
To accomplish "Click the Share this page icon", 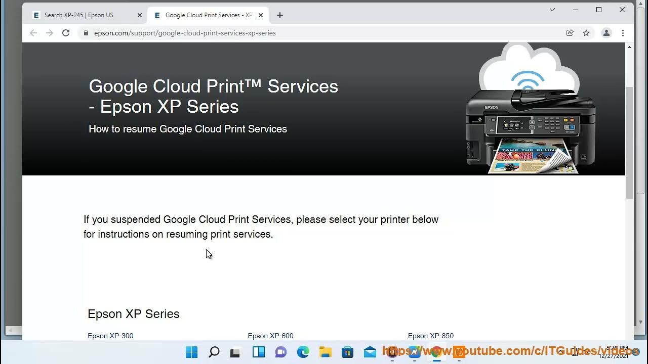I will coord(570,33).
